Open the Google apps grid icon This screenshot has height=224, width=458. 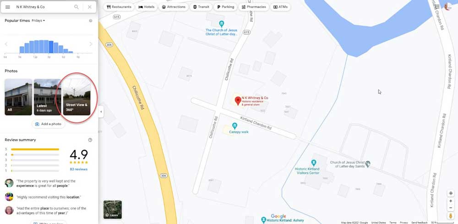point(437,6)
